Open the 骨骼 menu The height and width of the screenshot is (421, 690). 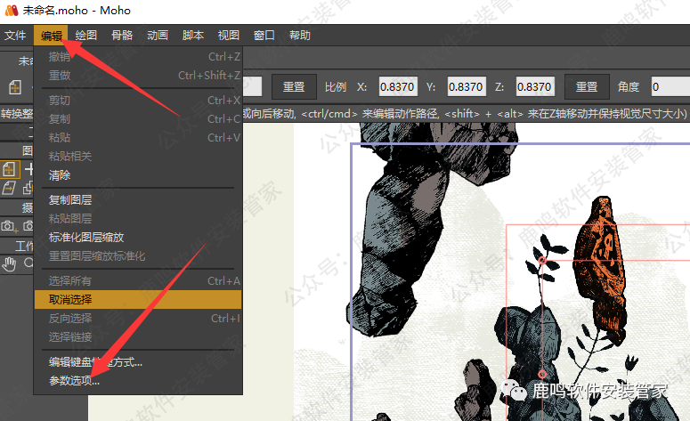(122, 36)
